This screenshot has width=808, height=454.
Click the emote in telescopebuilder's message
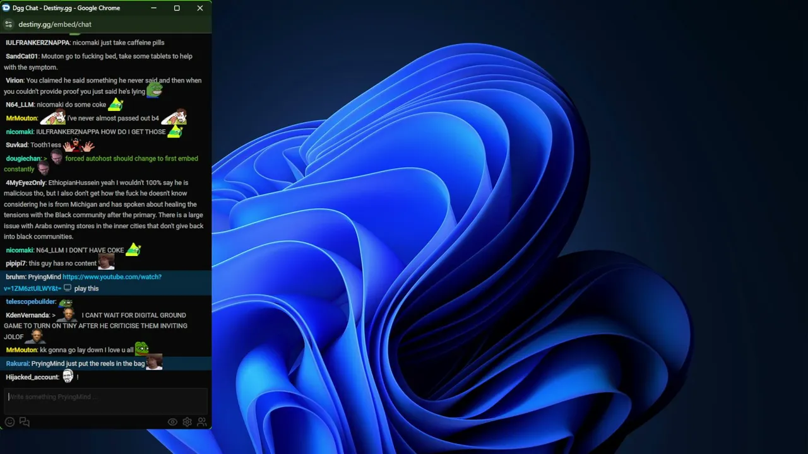pos(66,301)
